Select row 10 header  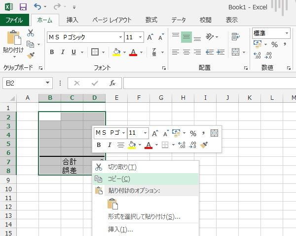point(8,189)
